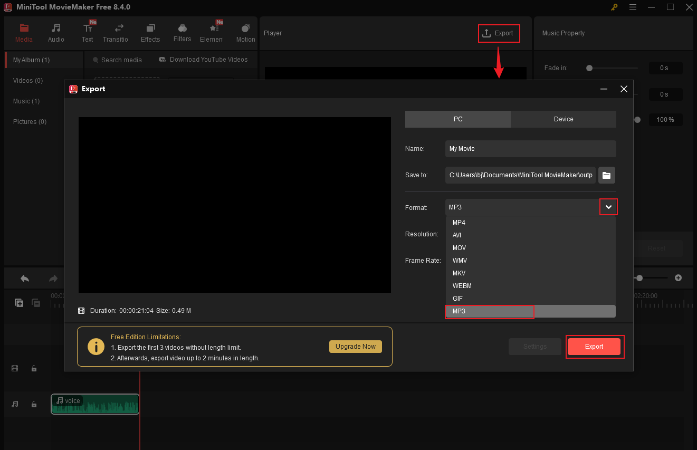The image size is (697, 450).
Task: Select the Filters icon
Action: coord(182,32)
